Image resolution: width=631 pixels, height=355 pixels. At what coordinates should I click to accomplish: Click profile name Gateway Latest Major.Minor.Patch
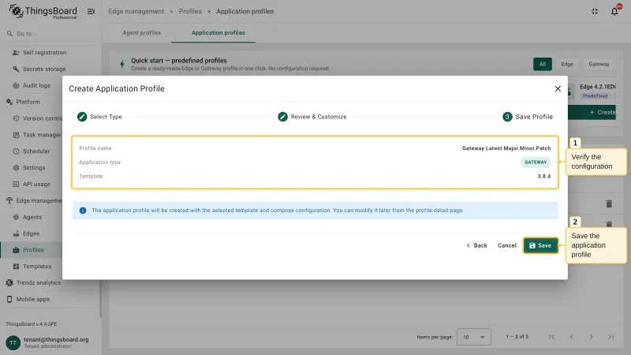pos(506,148)
